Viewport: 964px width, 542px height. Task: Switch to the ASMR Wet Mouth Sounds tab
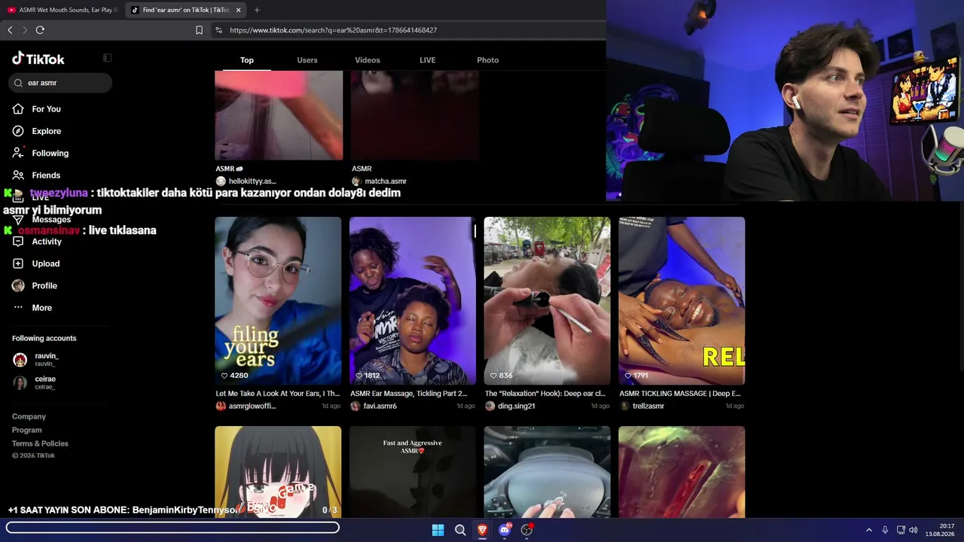(63, 10)
